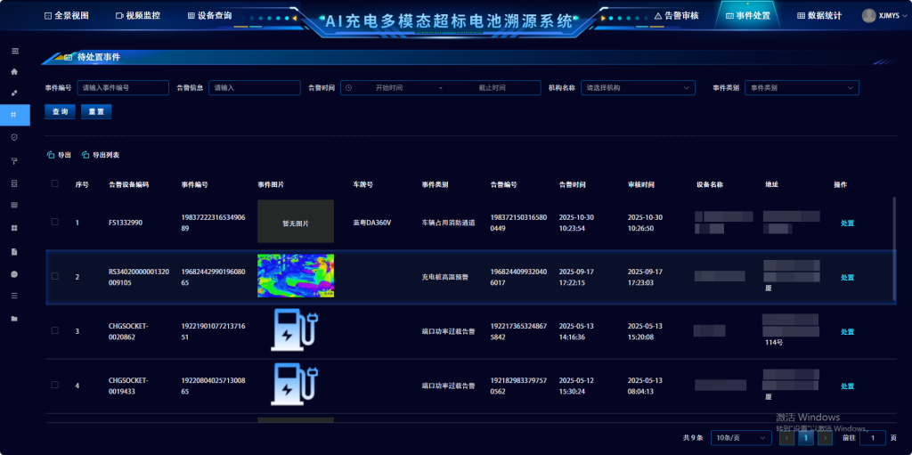The height and width of the screenshot is (455, 912).
Task: Expand the 事件类别 event category dropdown
Action: coord(802,88)
